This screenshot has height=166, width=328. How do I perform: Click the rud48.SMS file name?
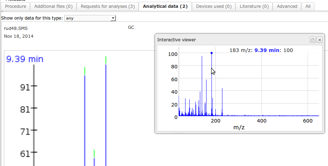pyautogui.click(x=14, y=28)
